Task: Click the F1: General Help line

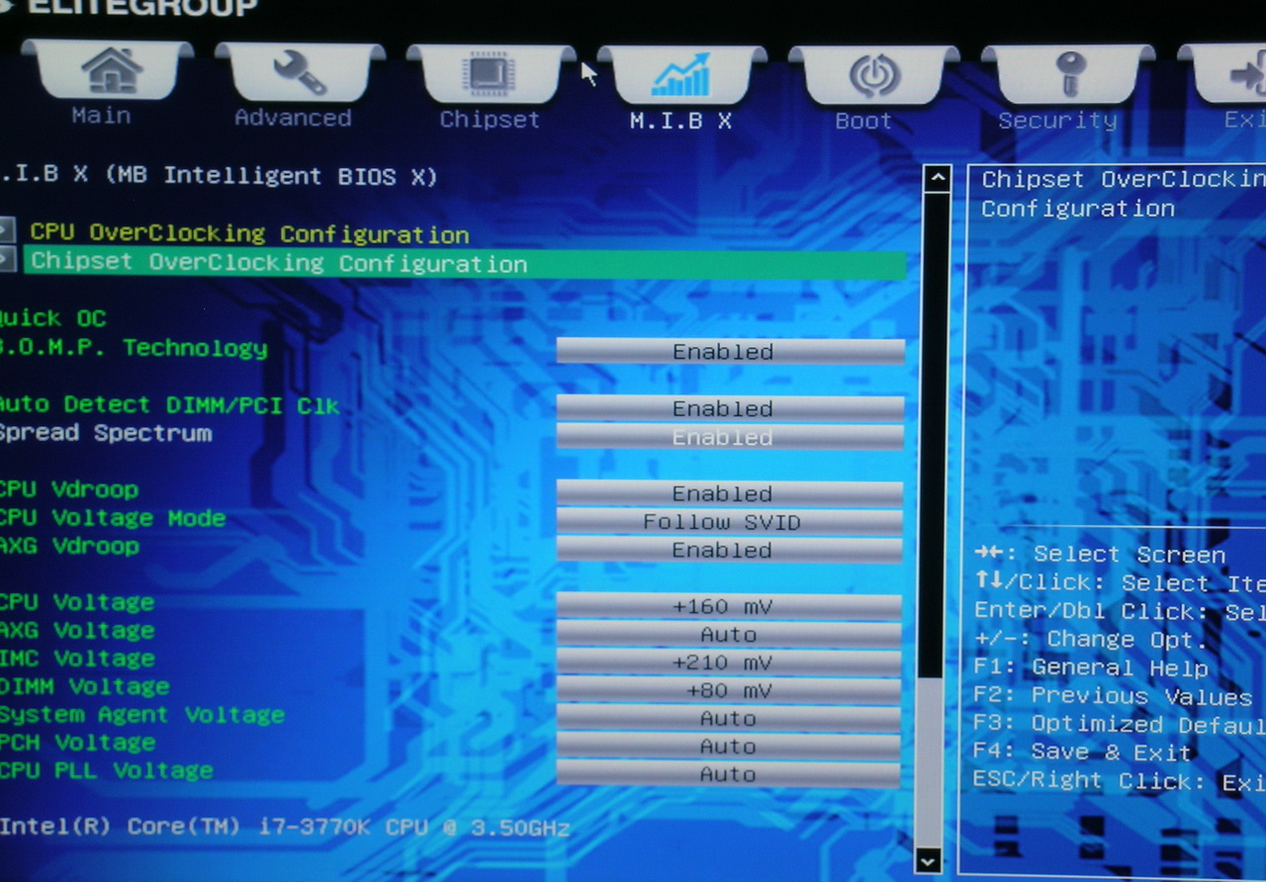Action: pyautogui.click(x=1091, y=668)
